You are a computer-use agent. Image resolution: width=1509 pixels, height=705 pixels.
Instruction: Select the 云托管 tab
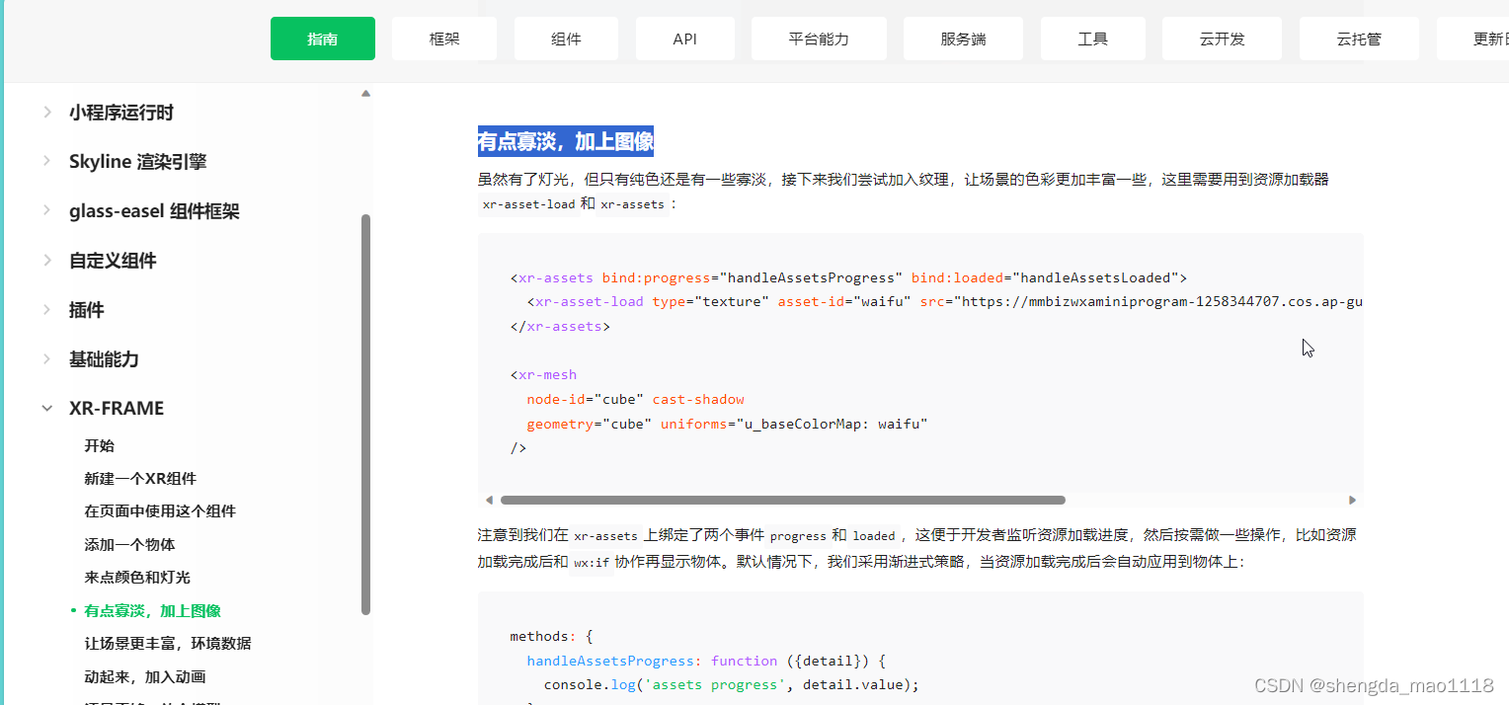pos(1359,38)
